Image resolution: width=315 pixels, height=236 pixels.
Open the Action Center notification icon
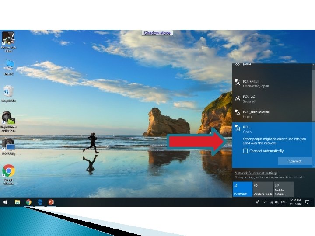307,202
